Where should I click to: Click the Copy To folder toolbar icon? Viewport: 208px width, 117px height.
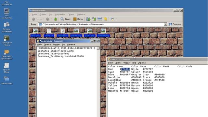(x=94, y=19)
